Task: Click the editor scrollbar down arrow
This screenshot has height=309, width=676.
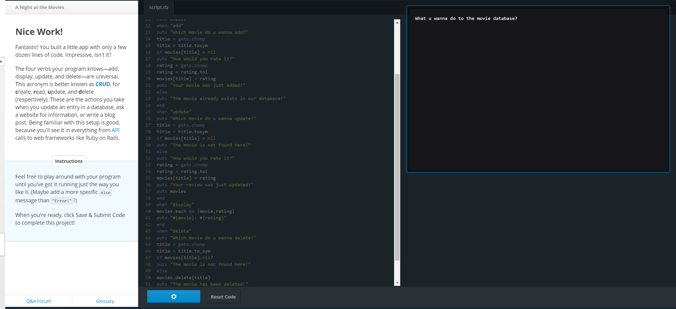Action: click(397, 283)
